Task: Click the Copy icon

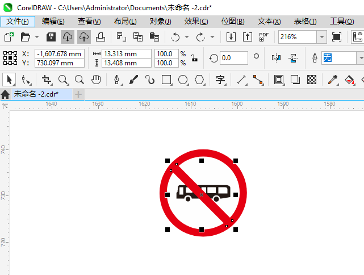Action: point(137,37)
